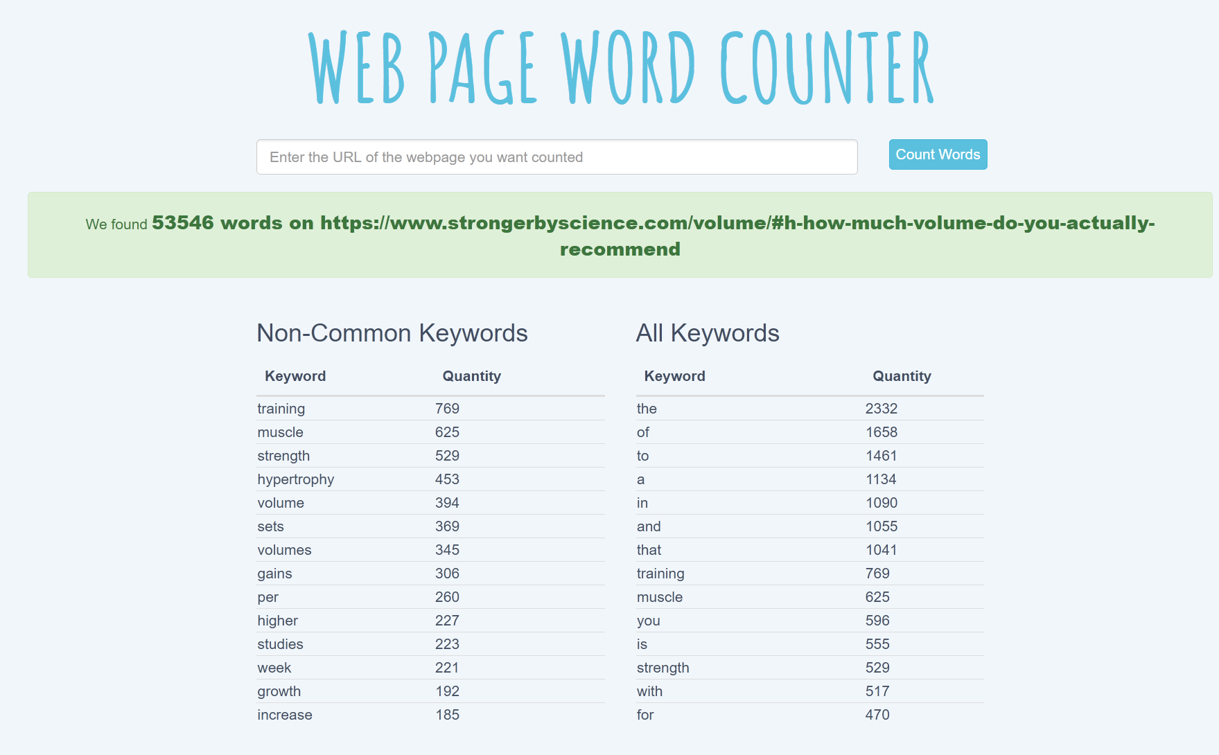
Task: Click Quantity header in Non-Common Keywords table
Action: tap(472, 376)
